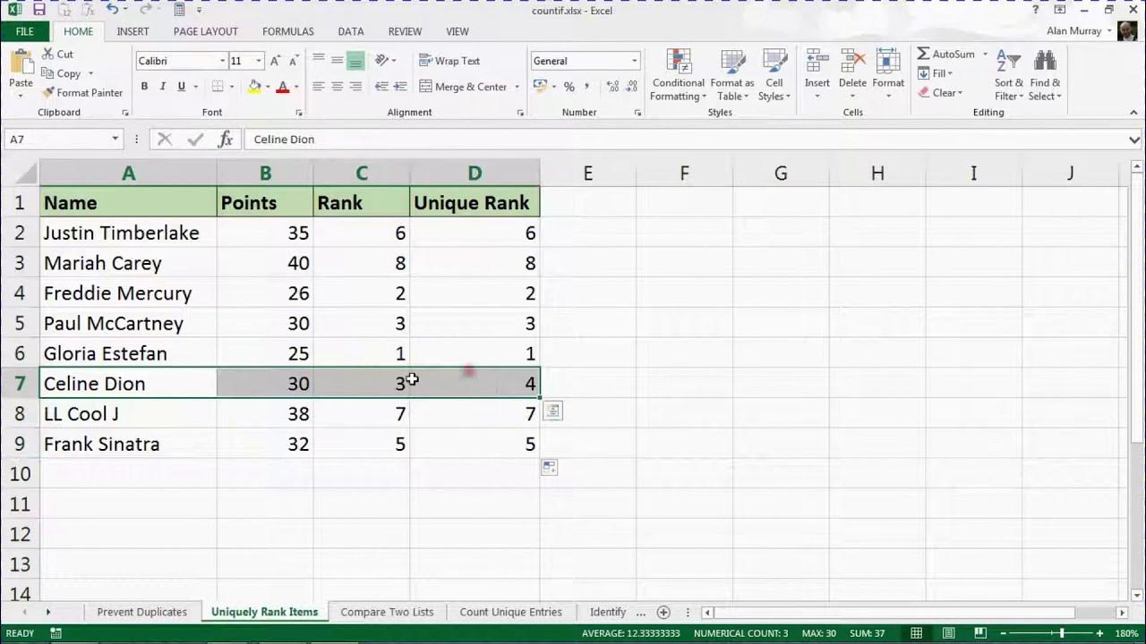The width and height of the screenshot is (1146, 644).
Task: Open the font name Calibri dropdown
Action: [x=222, y=61]
